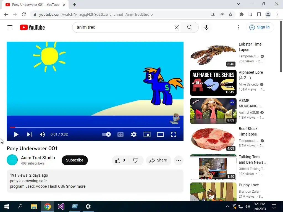The image size is (283, 212).
Task: Skip to next video in player
Action: click(29, 134)
